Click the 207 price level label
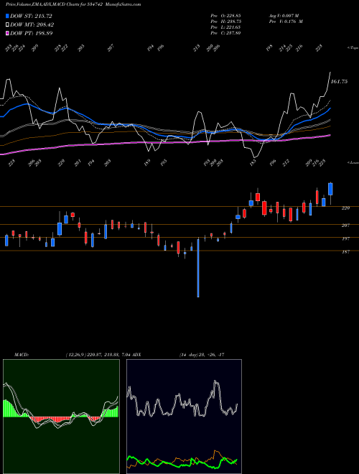Viewport: 359px width, 474px height. pyautogui.click(x=345, y=226)
